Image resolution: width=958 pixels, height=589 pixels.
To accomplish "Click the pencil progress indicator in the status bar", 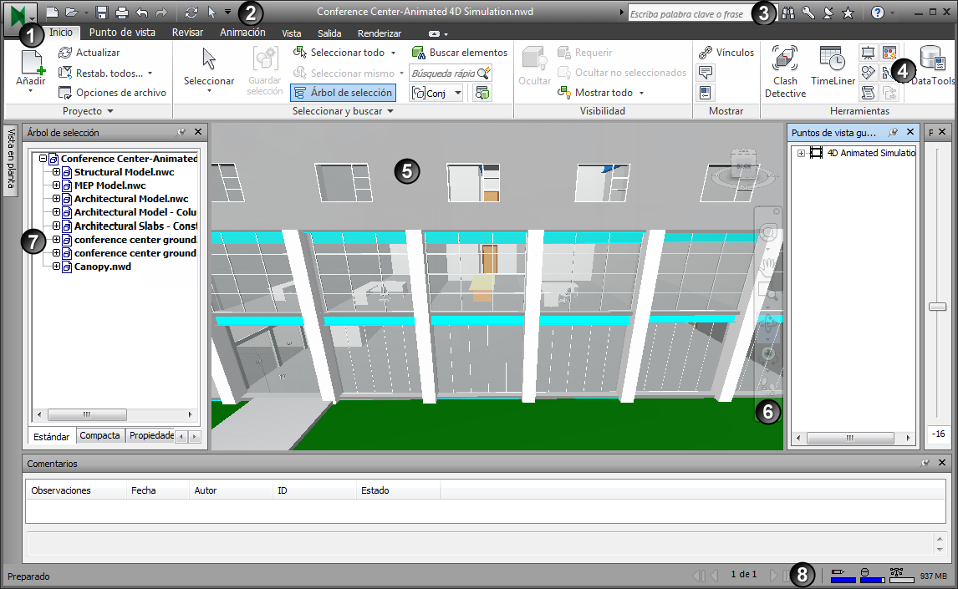I will tap(843, 576).
